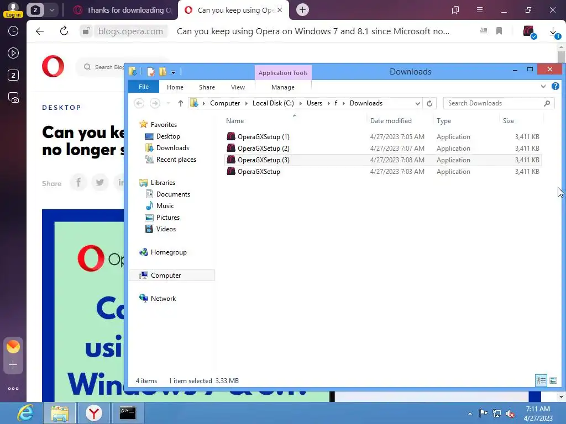
Task: Open Opera easy setup menu icon
Action: click(480, 10)
